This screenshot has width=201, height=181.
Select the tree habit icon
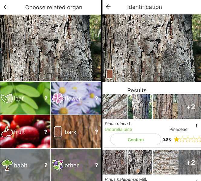[7, 165]
